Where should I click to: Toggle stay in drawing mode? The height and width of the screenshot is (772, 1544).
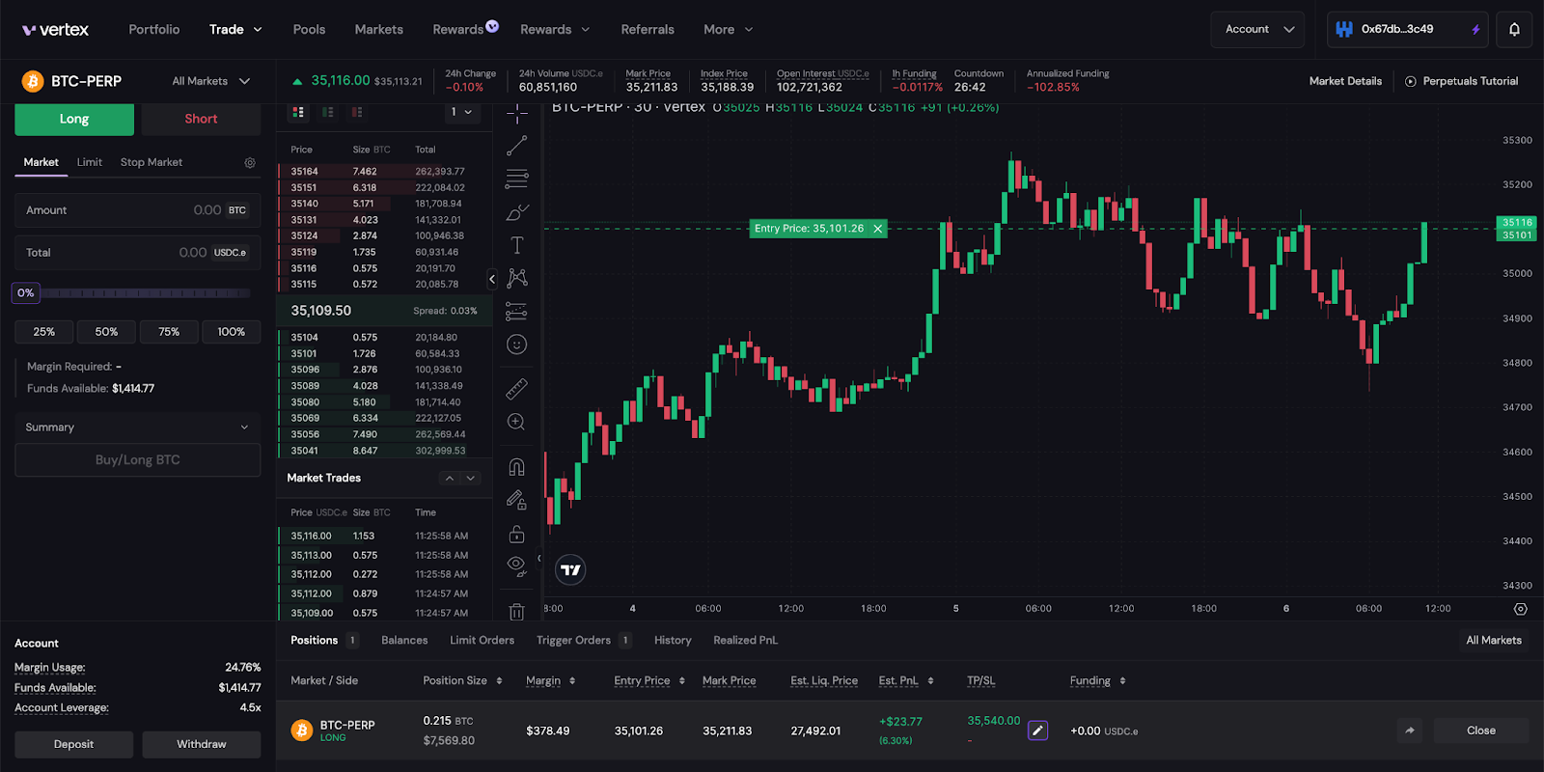pos(517,500)
